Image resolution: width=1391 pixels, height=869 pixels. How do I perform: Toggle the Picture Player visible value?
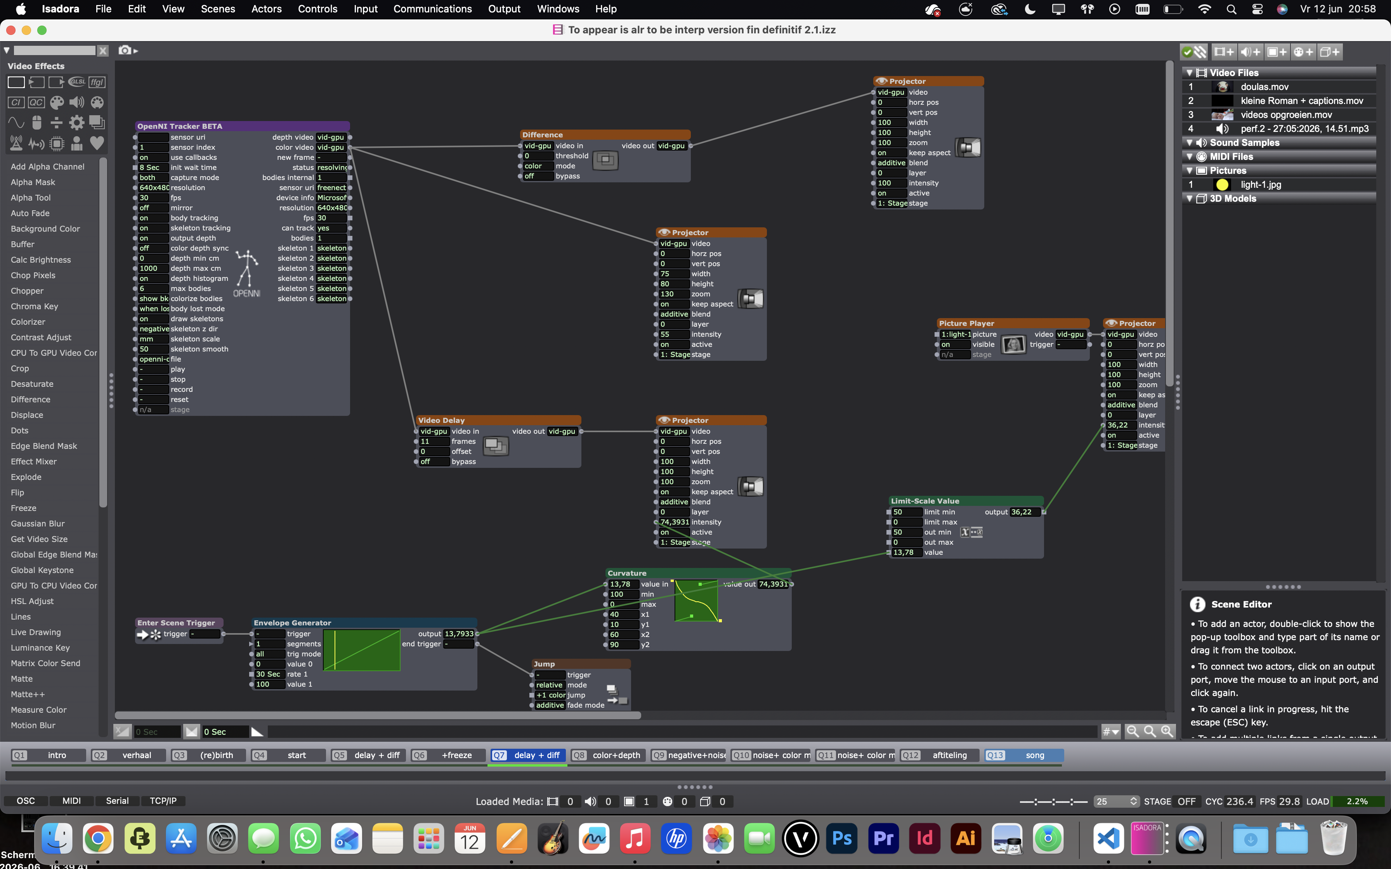tap(955, 345)
